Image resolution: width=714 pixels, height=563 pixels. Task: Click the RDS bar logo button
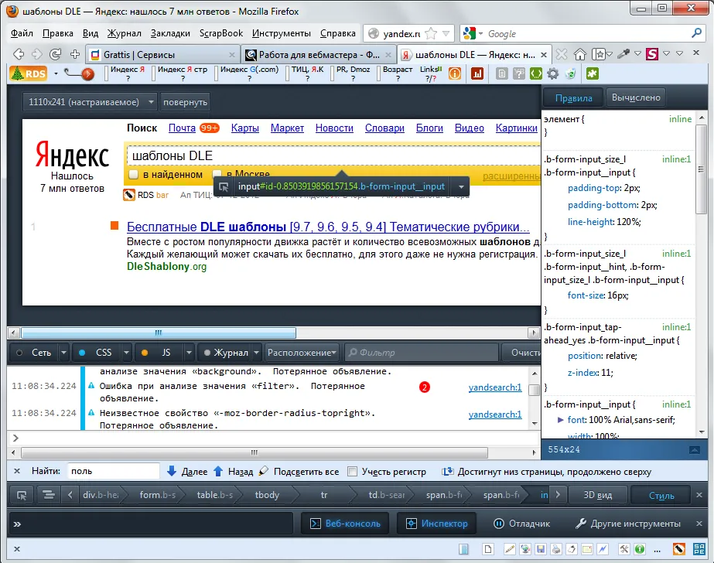pos(29,73)
